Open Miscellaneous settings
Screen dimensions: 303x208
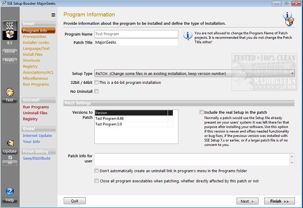(36, 78)
